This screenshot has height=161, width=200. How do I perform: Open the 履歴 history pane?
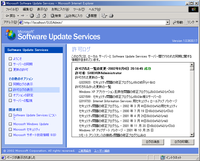click(91, 16)
